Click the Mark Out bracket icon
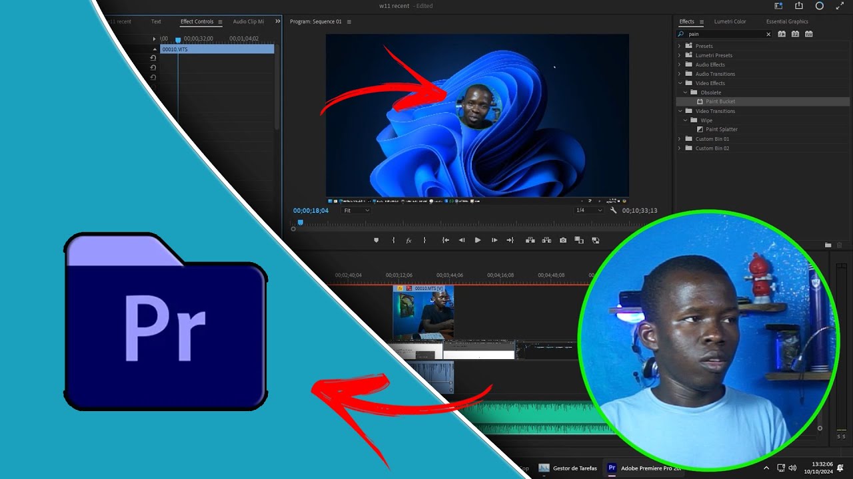 click(x=425, y=240)
